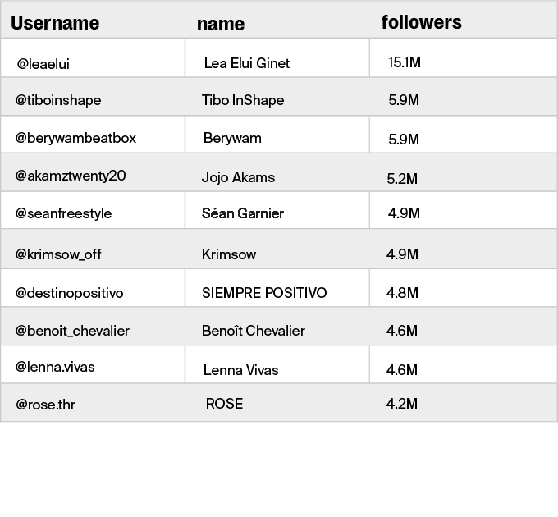The width and height of the screenshot is (558, 517).
Task: Click the 5.2M followers value
Action: click(x=402, y=178)
